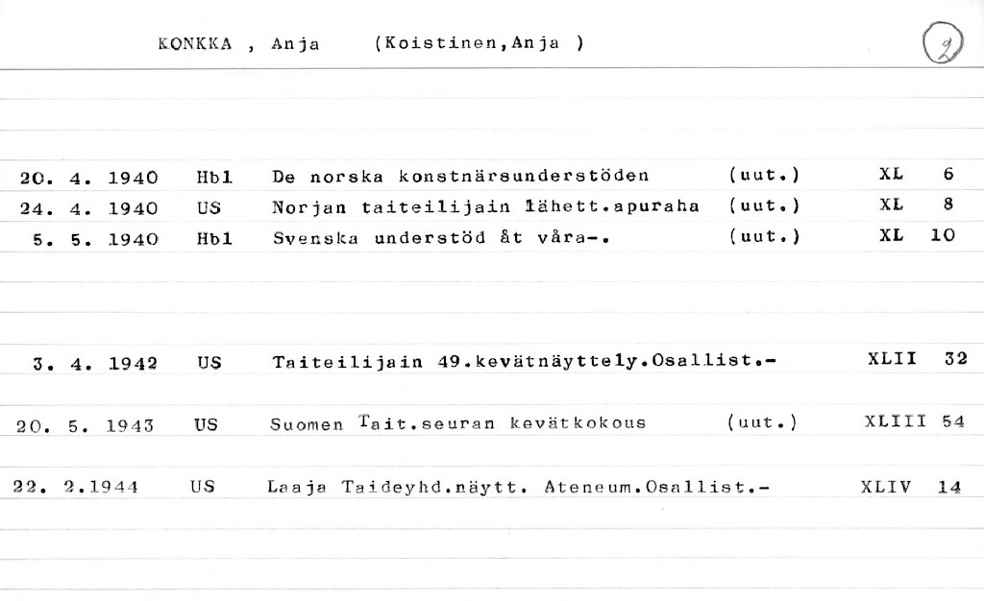Click the volume and page XL 10
Screen dimensions: 984x601
(x=916, y=235)
